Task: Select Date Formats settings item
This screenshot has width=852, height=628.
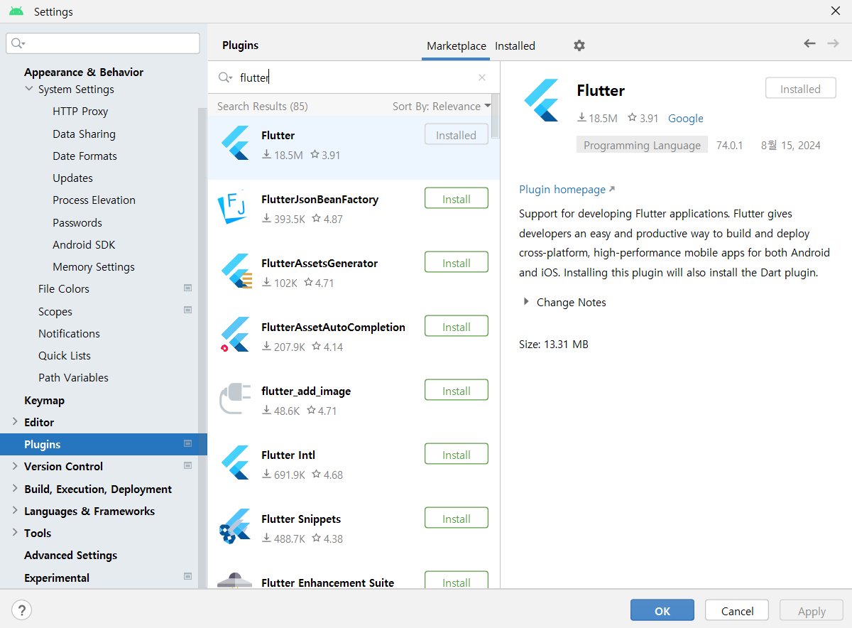Action: tap(84, 156)
